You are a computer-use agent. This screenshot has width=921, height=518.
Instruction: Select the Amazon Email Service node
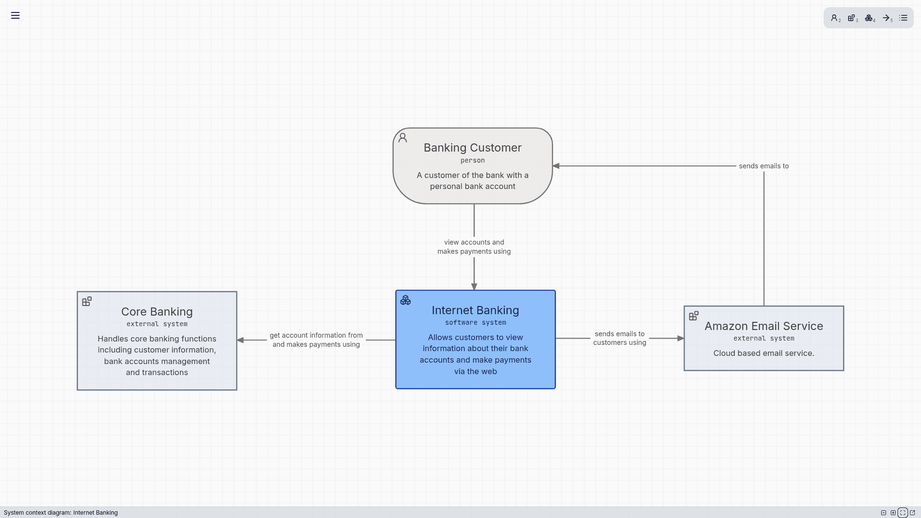pos(763,338)
